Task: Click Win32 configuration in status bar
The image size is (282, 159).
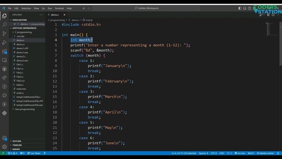Action: coord(251,153)
